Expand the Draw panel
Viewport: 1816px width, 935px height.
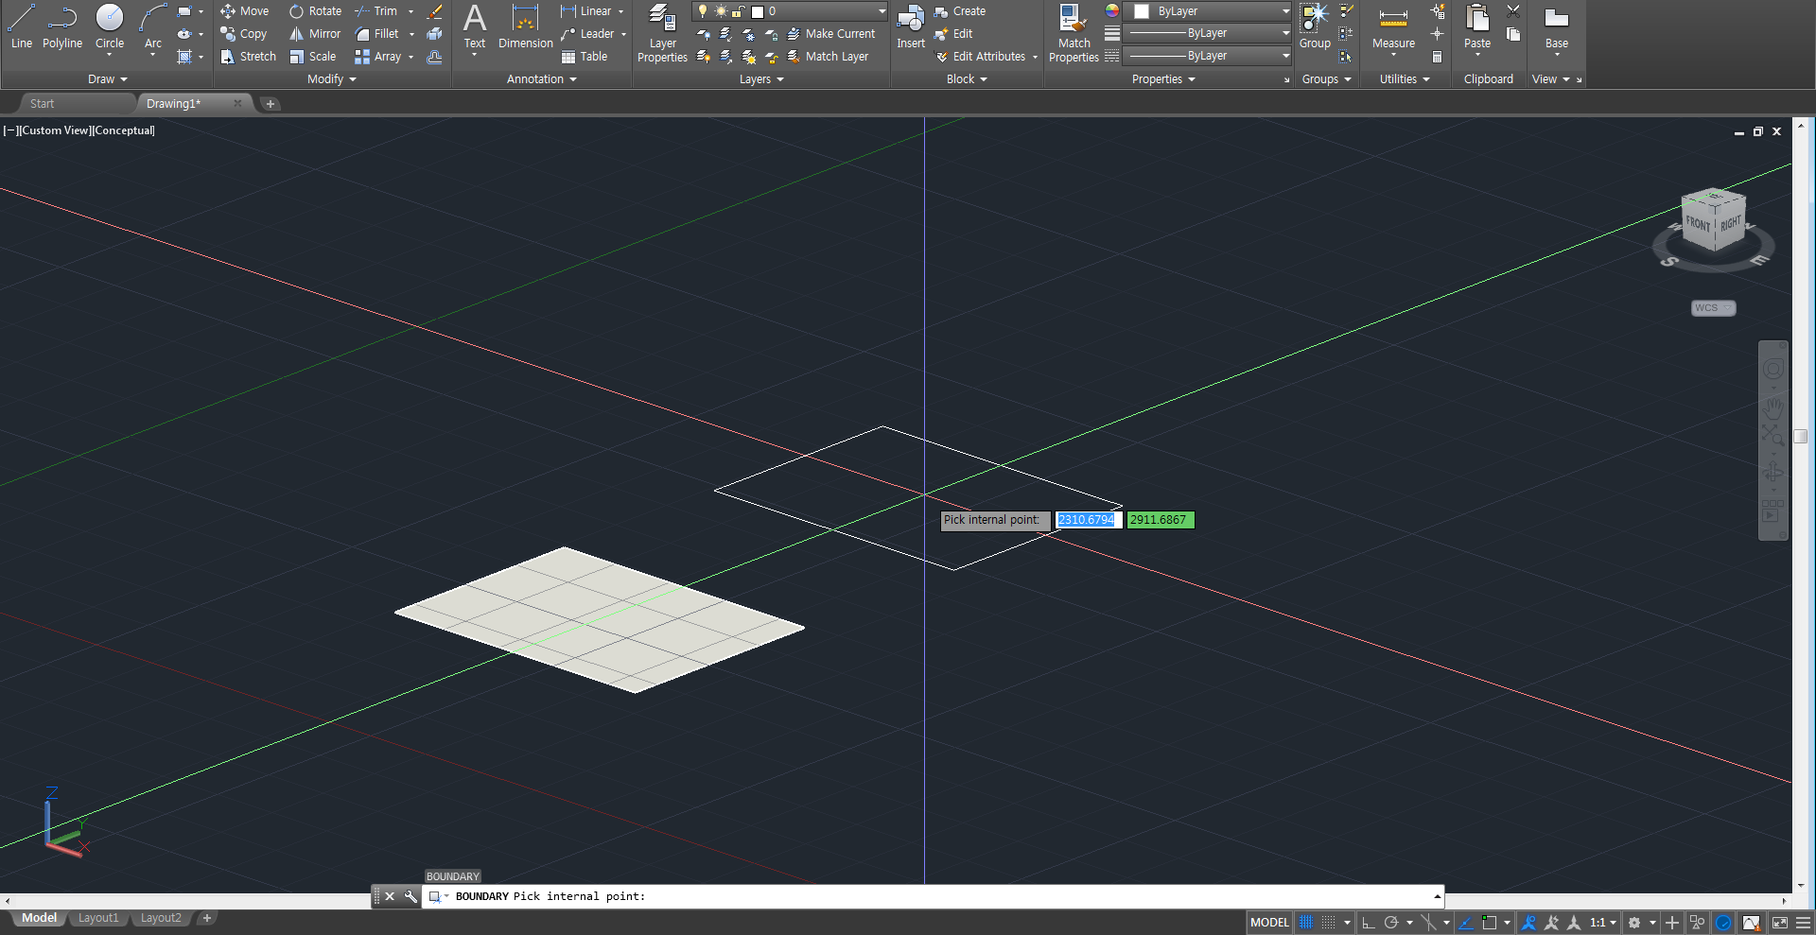[x=107, y=79]
